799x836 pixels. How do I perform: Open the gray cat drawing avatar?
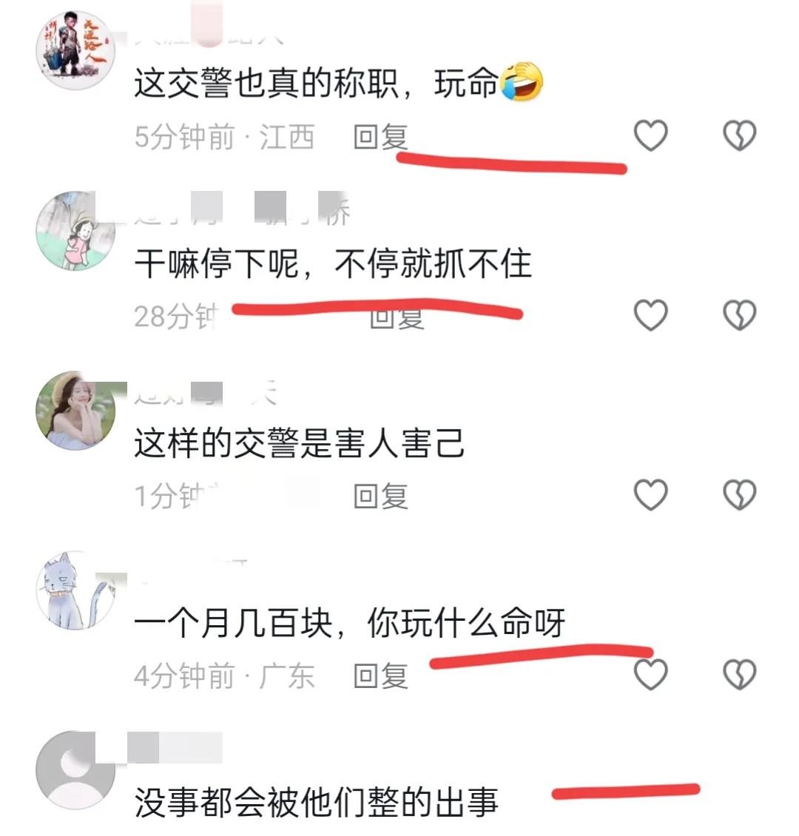[75, 590]
